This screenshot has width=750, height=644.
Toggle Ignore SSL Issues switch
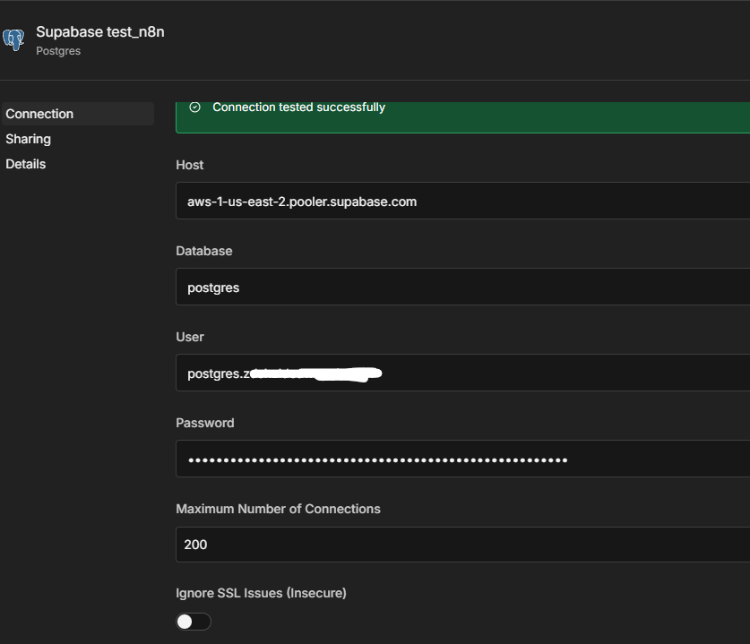[x=194, y=622]
